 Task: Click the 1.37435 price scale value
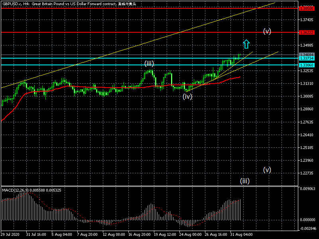click(x=307, y=20)
